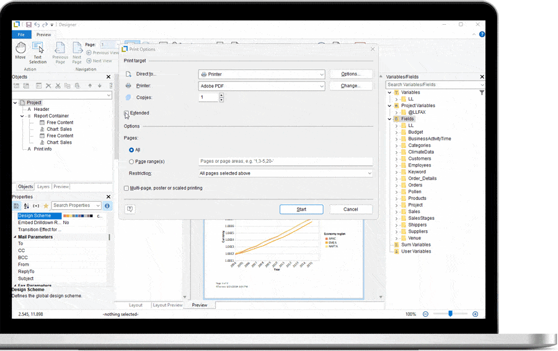The image size is (558, 351).
Task: Click the Change... printer button
Action: click(x=351, y=85)
